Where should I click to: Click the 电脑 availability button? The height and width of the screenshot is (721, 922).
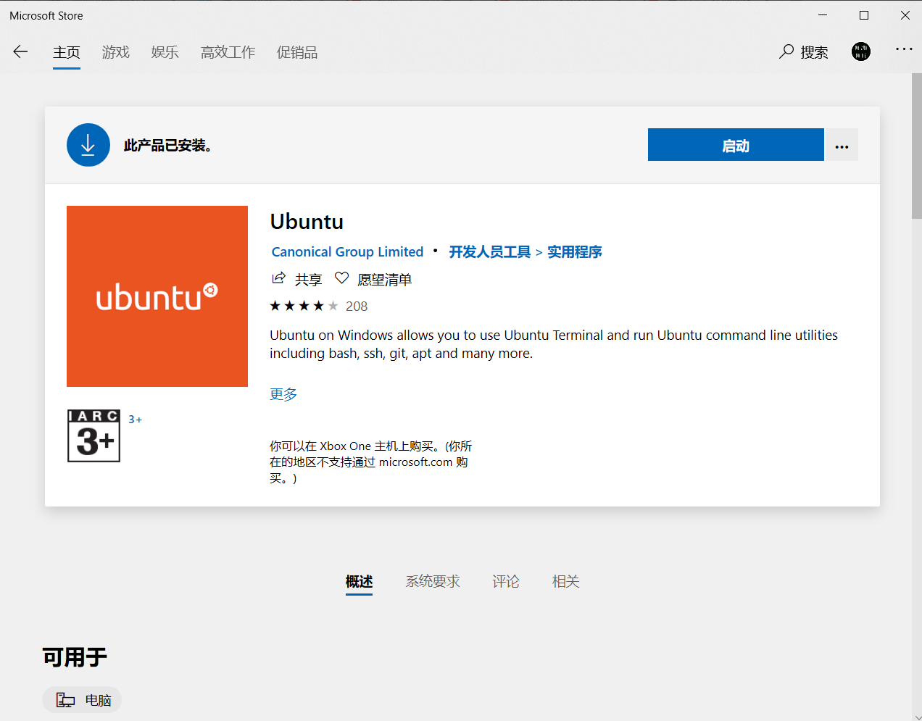[x=82, y=699]
